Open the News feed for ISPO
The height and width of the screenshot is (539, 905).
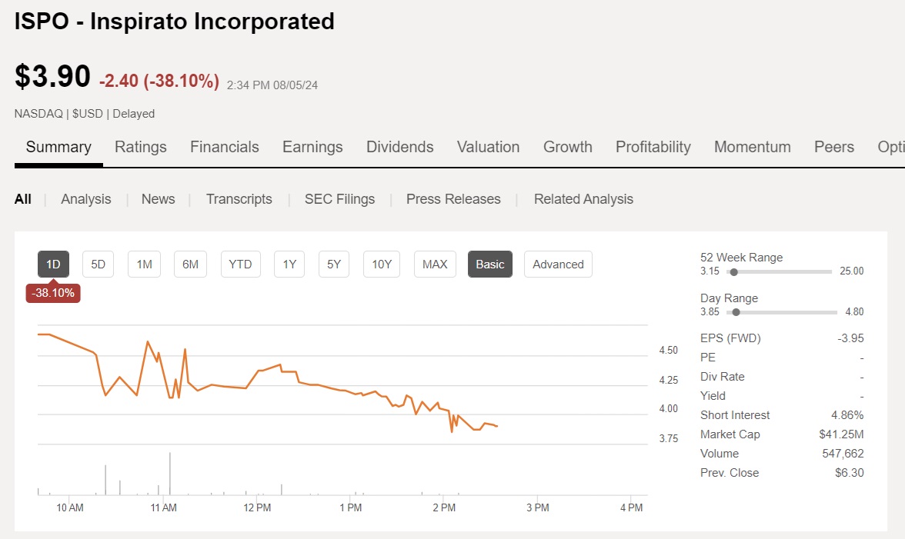[x=158, y=198]
